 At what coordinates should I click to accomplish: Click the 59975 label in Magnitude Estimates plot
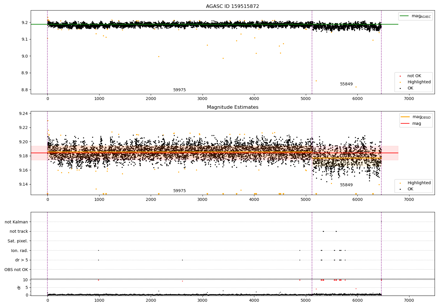pyautogui.click(x=179, y=191)
